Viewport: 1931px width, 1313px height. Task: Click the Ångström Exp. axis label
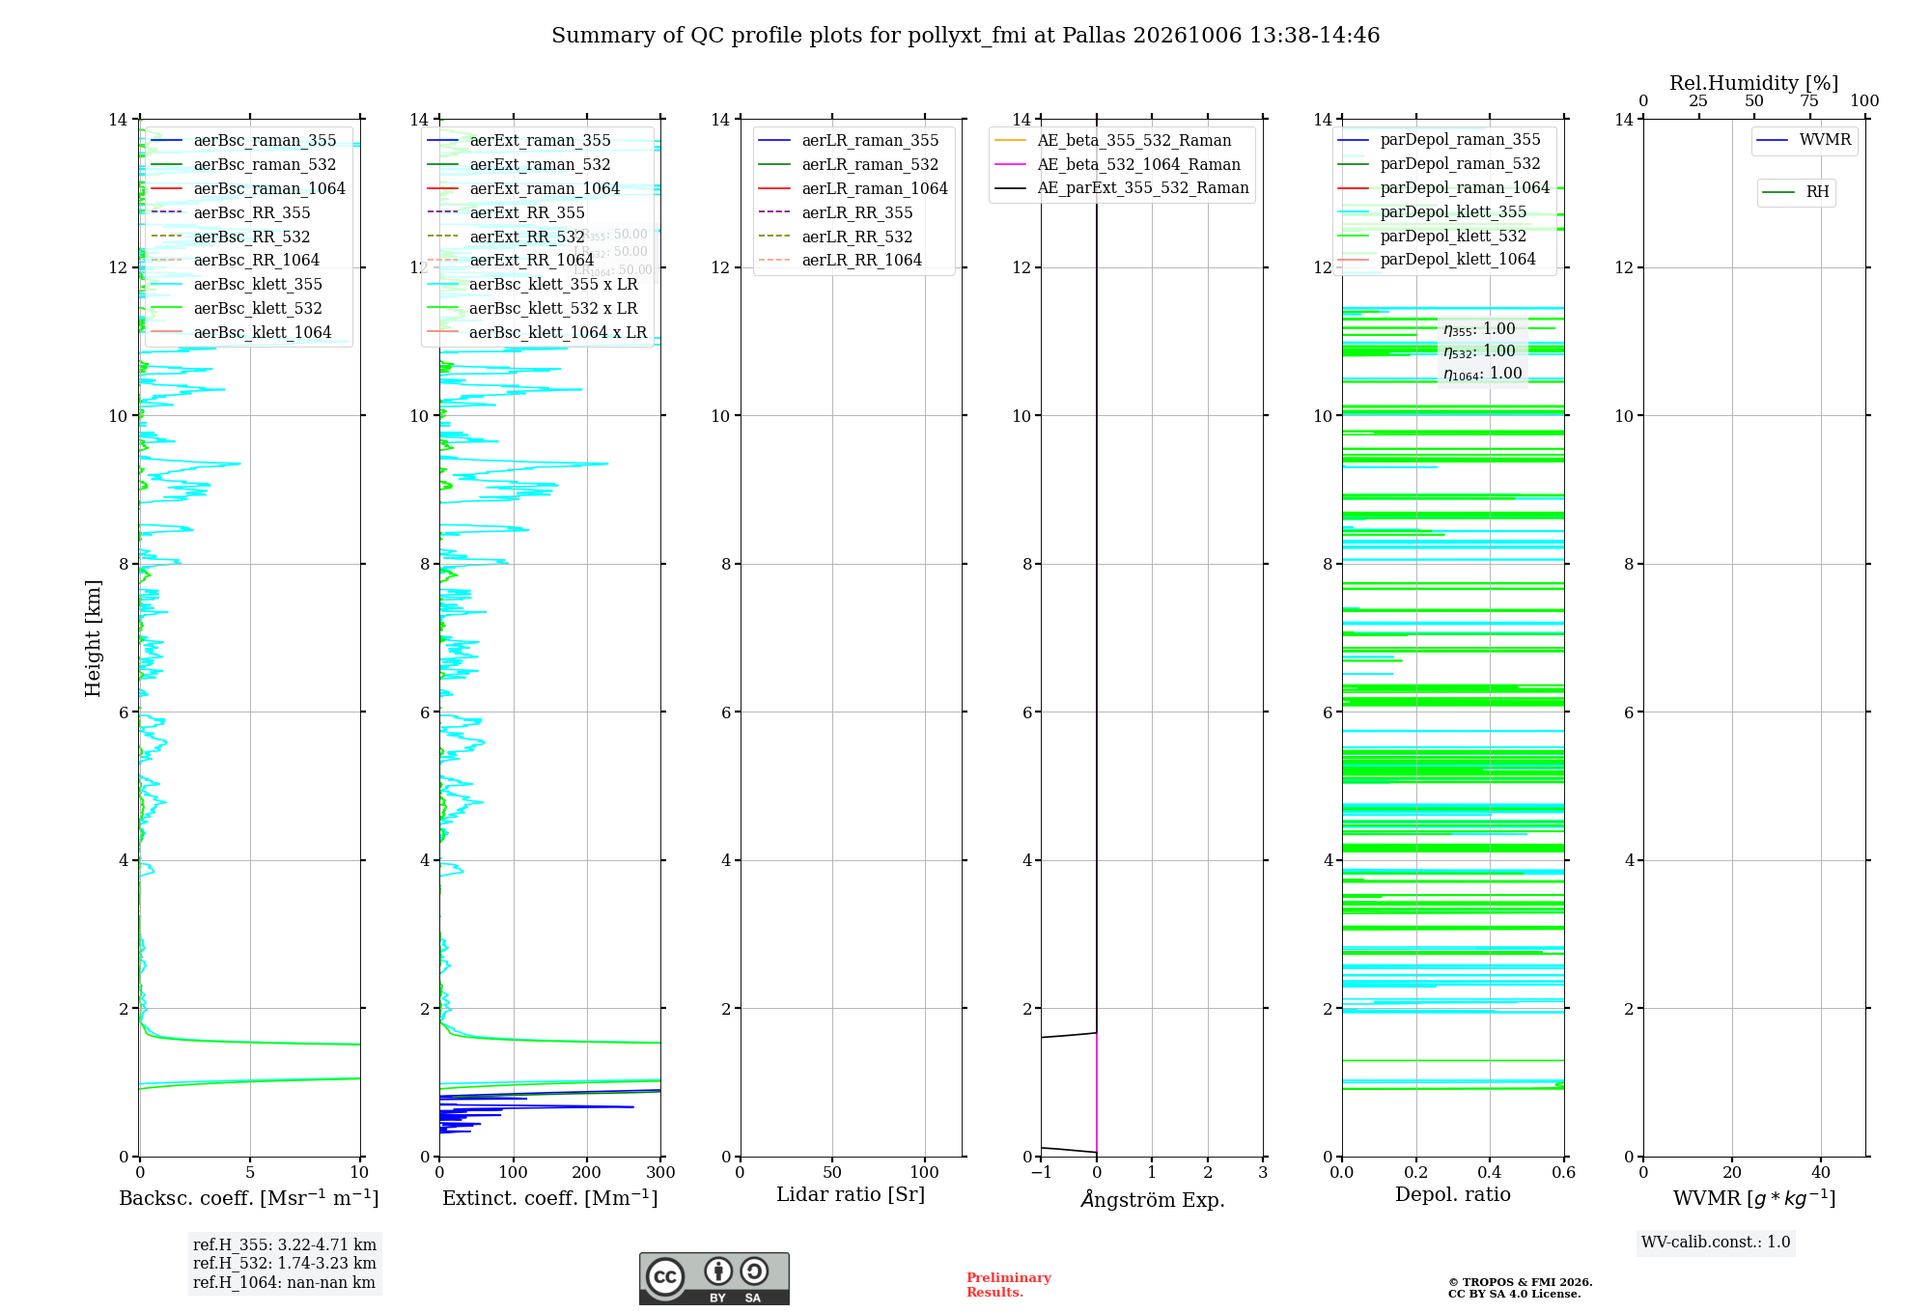1153,1199
